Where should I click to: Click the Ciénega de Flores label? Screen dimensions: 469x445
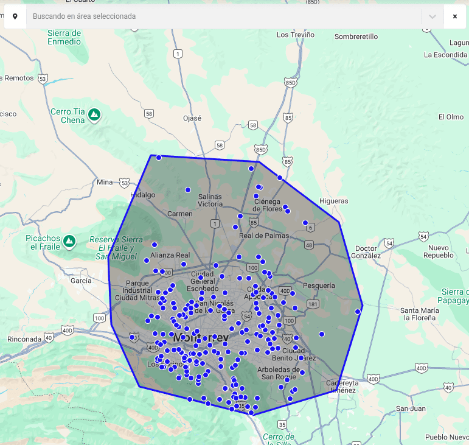click(268, 206)
